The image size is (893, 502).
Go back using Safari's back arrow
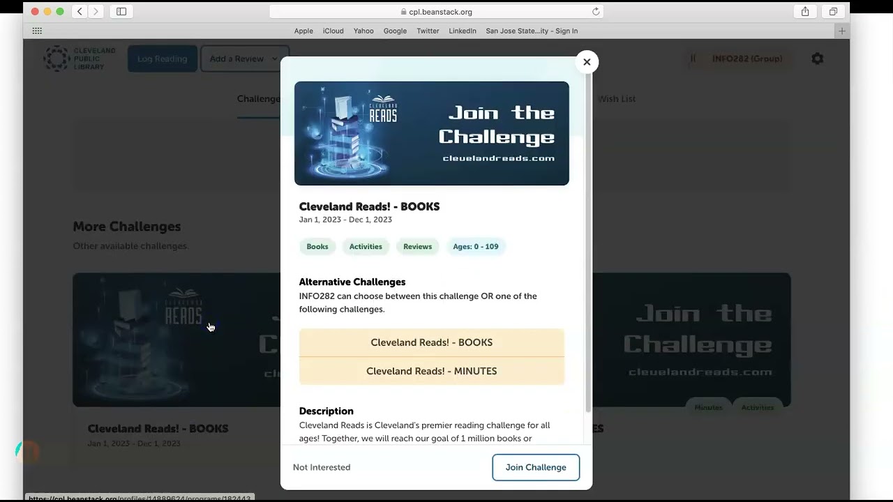pyautogui.click(x=80, y=11)
